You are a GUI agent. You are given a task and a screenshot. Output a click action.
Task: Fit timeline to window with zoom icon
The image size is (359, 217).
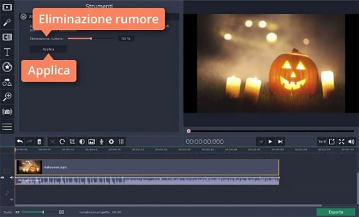(61, 212)
